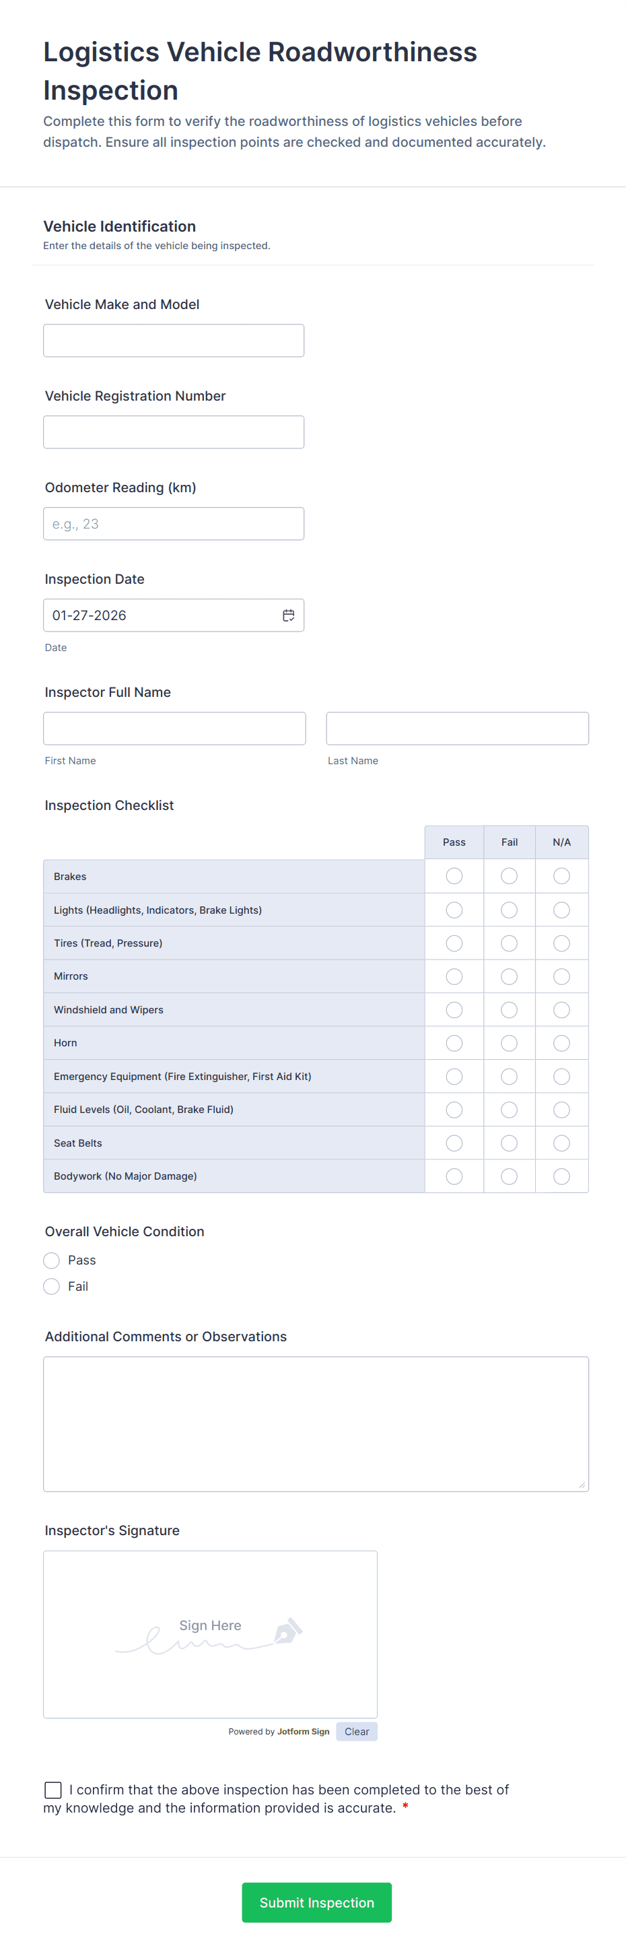Select Pass for Brakes
626x1956 pixels.
[454, 875]
